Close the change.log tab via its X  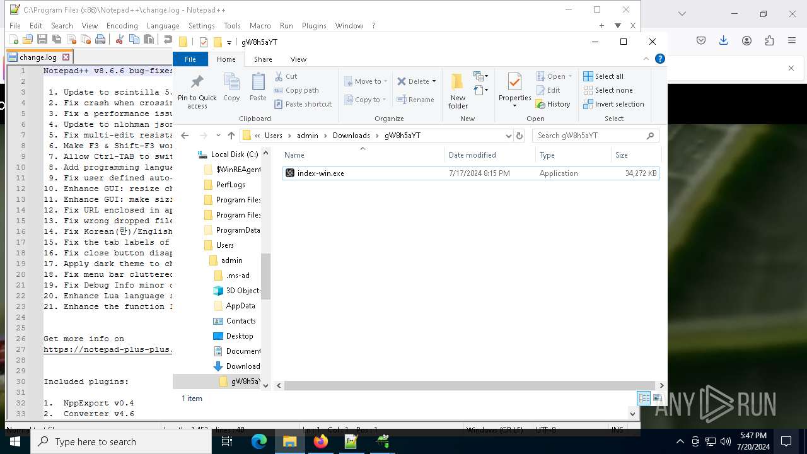click(66, 57)
